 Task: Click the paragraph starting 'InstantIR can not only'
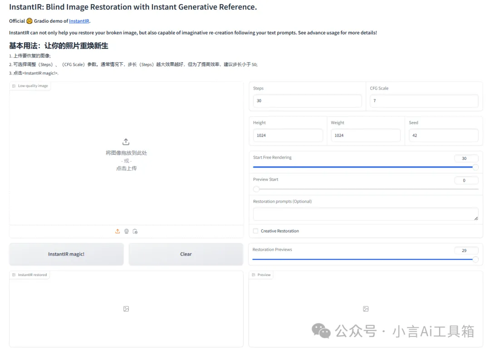click(x=193, y=33)
